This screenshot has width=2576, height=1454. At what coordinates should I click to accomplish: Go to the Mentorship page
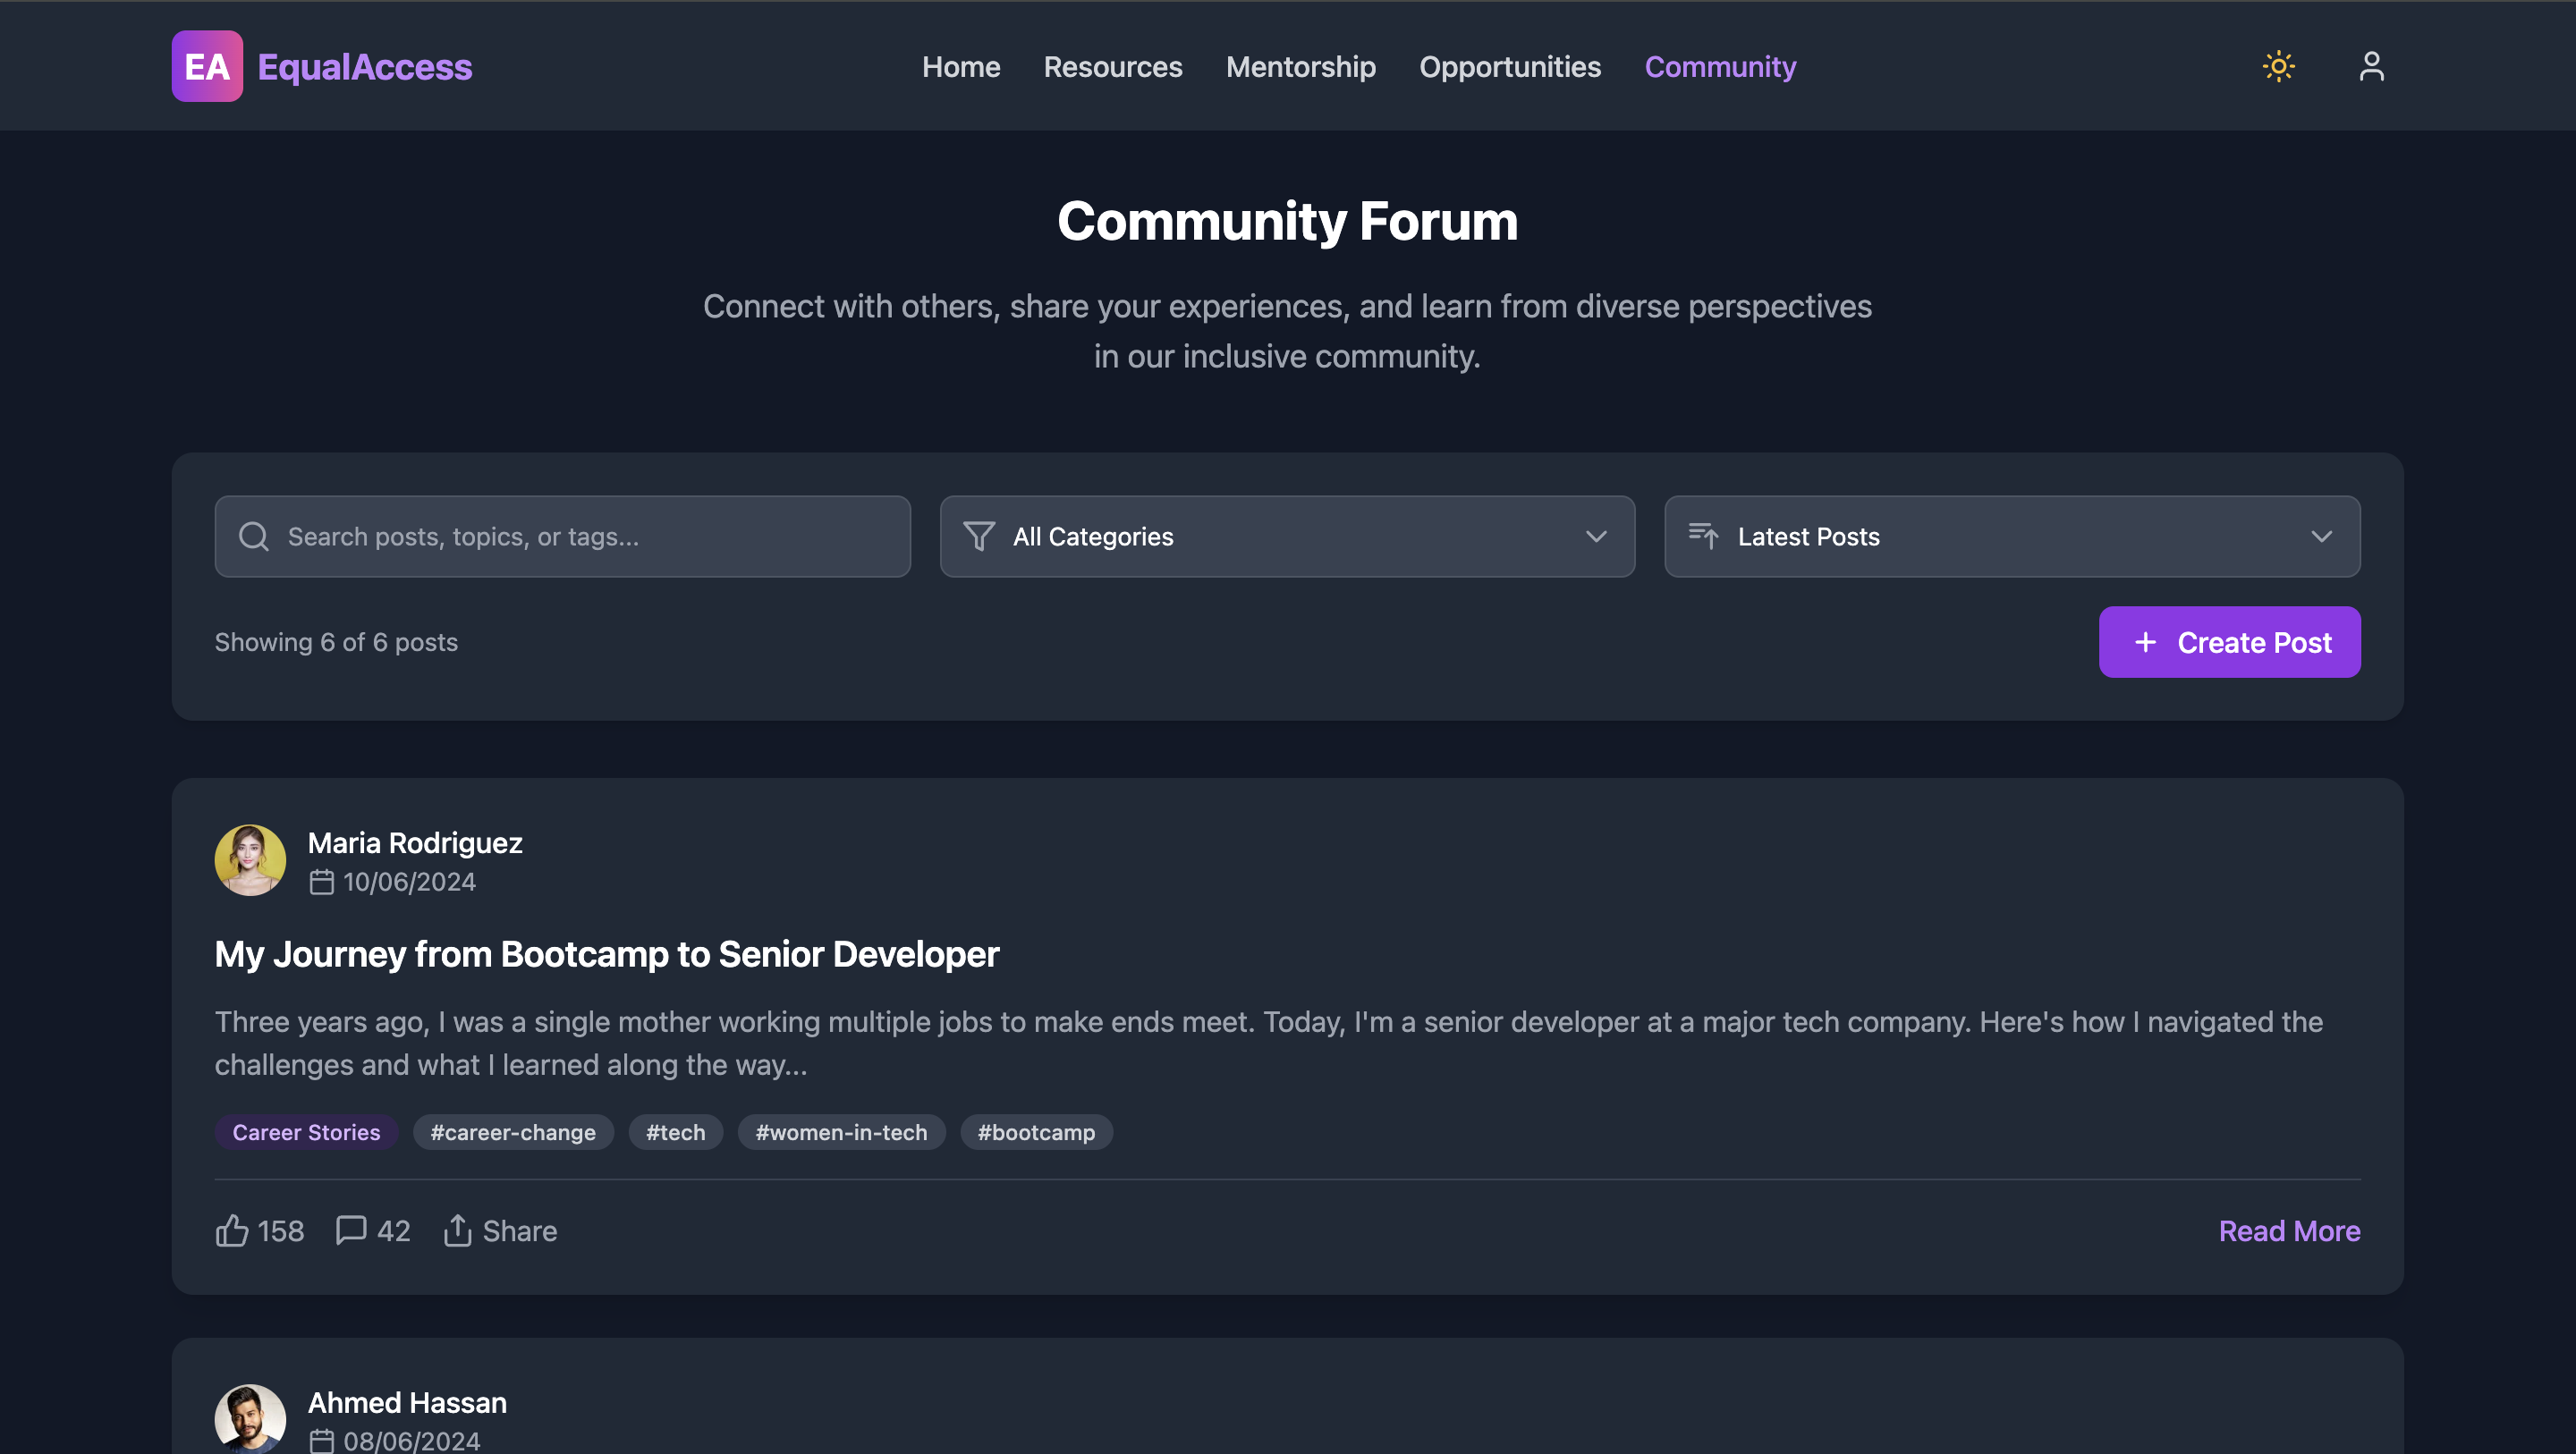coord(1300,67)
